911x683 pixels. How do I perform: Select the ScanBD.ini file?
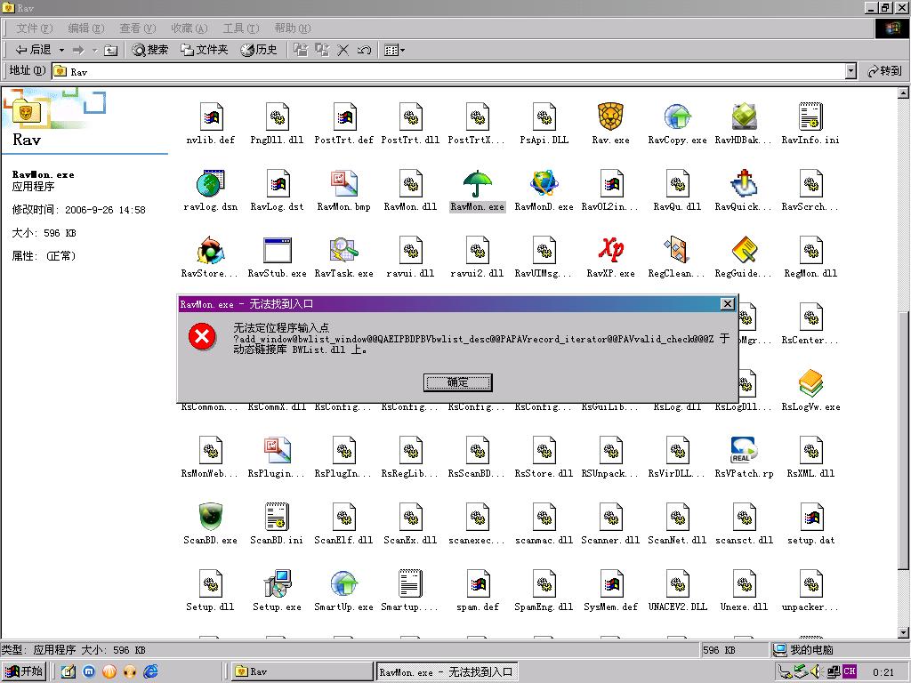pos(278,517)
